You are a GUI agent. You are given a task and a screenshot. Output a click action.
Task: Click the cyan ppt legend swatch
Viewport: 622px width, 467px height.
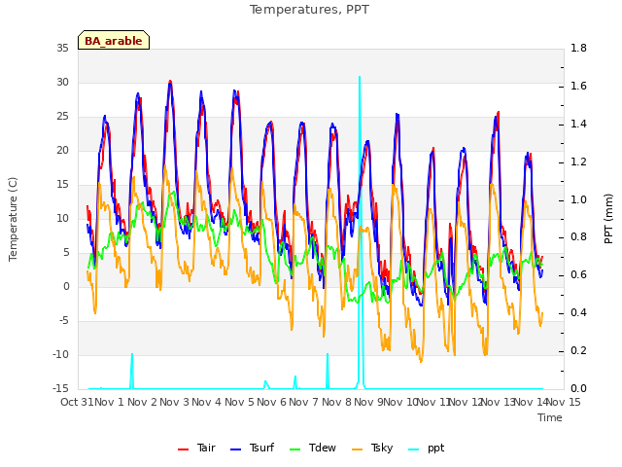pos(414,449)
